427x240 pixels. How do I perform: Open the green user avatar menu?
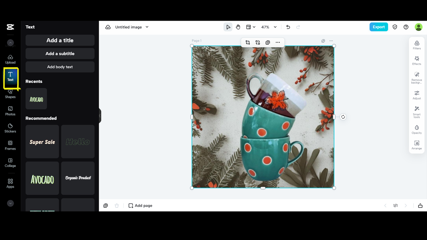pos(419,27)
